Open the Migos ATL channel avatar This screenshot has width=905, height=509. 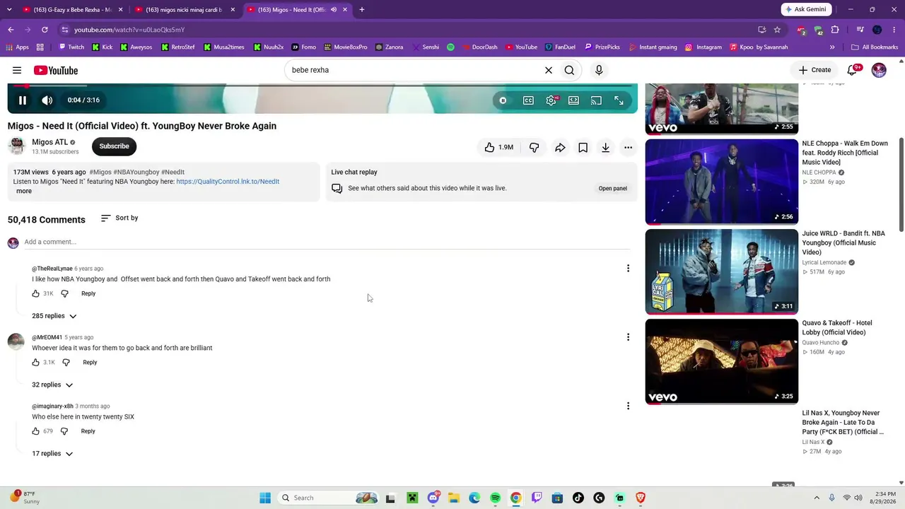click(17, 146)
